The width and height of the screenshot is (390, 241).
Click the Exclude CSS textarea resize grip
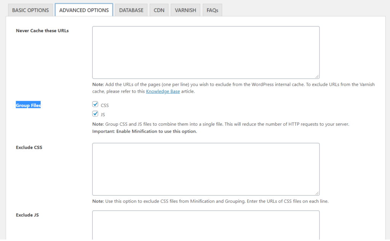317,193
